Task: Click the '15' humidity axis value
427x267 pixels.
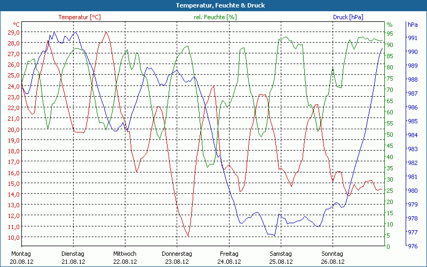Action: point(390,213)
